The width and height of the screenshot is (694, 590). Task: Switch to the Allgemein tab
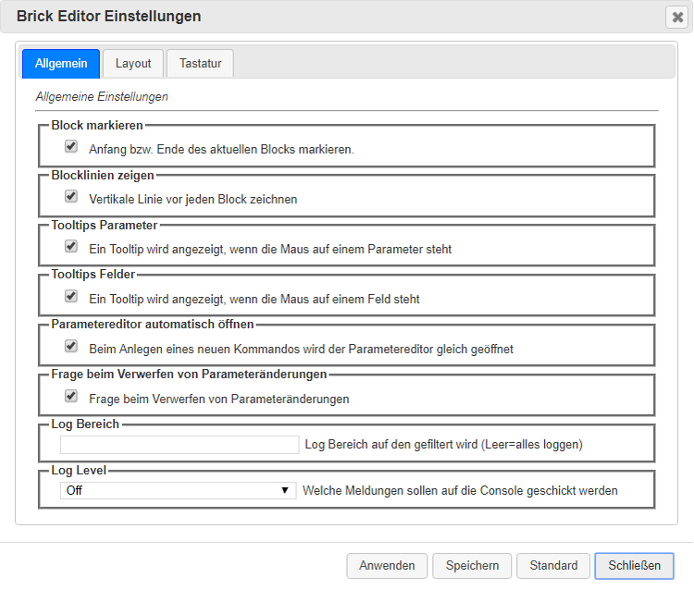[x=61, y=63]
